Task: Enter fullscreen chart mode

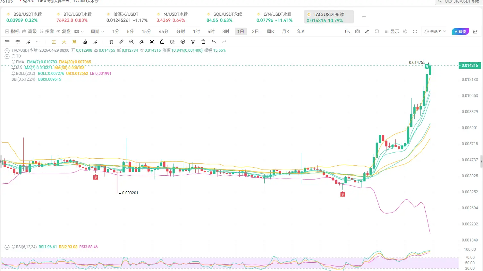Action: coord(415,31)
